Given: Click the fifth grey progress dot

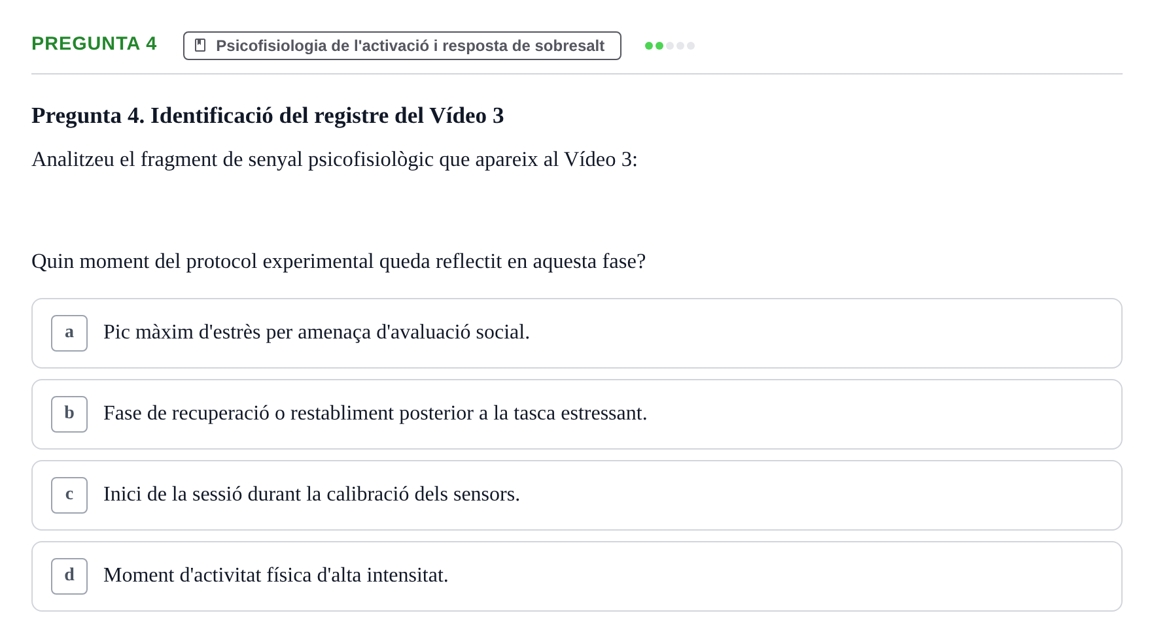Looking at the screenshot, I should pyautogui.click(x=691, y=46).
